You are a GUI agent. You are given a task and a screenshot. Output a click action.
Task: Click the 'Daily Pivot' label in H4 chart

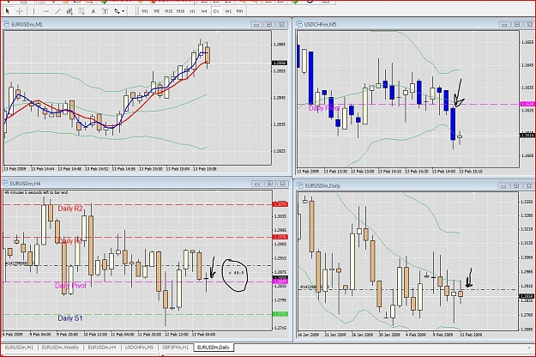(x=70, y=286)
